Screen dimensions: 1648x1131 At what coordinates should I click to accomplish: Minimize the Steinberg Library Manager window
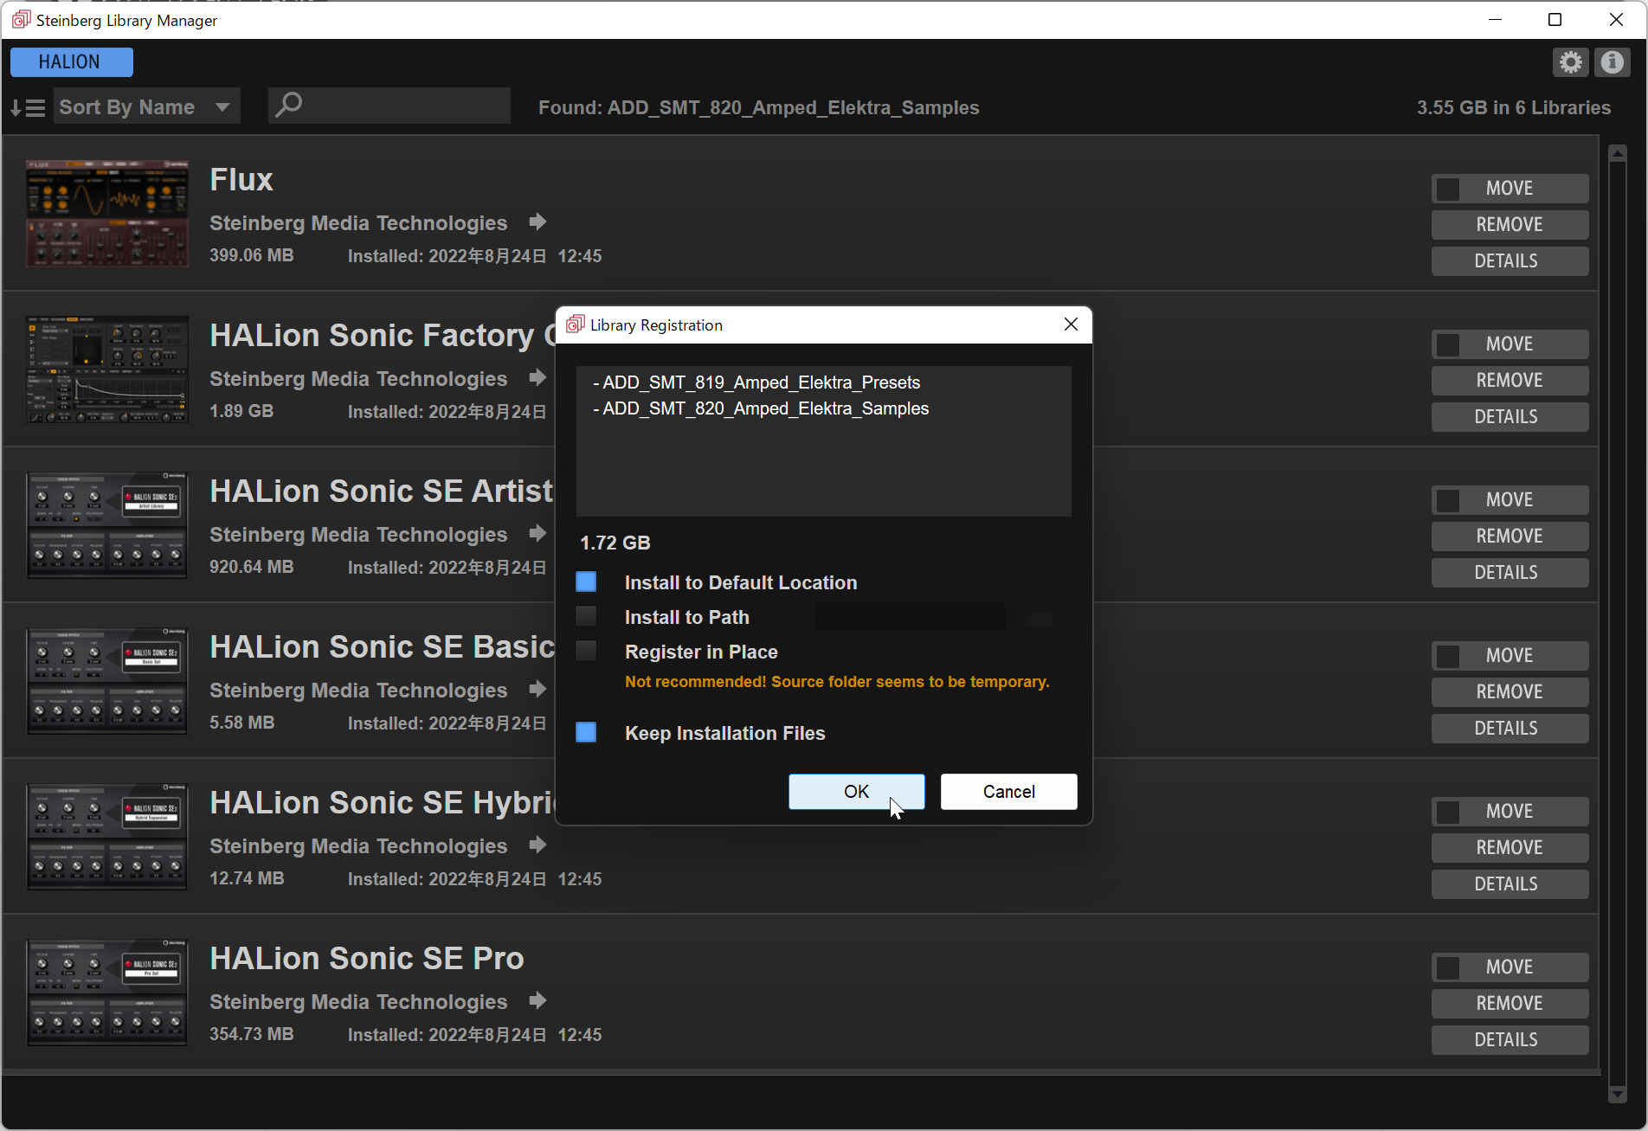pos(1495,19)
